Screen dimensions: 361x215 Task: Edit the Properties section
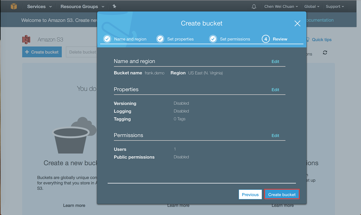[275, 90]
